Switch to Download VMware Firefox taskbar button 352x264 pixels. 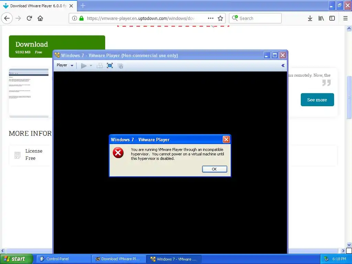point(119,259)
